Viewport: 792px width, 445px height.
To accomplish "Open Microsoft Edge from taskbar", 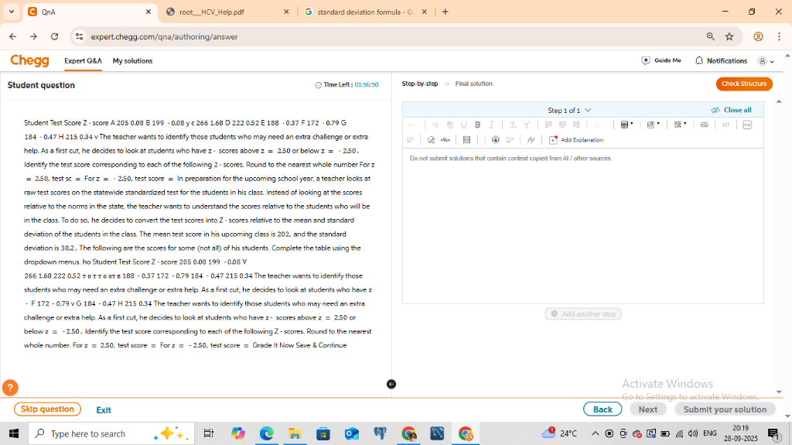I will 267,433.
